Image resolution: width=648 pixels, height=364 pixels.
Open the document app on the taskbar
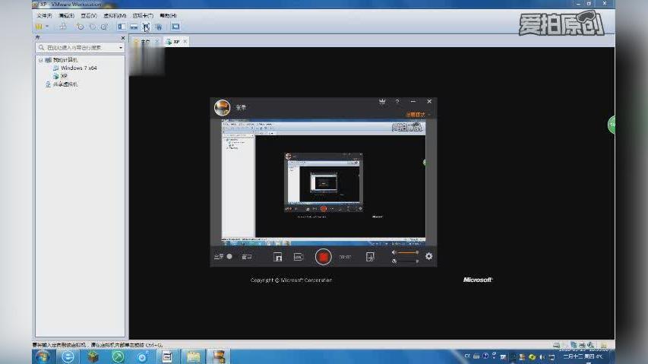point(167,356)
